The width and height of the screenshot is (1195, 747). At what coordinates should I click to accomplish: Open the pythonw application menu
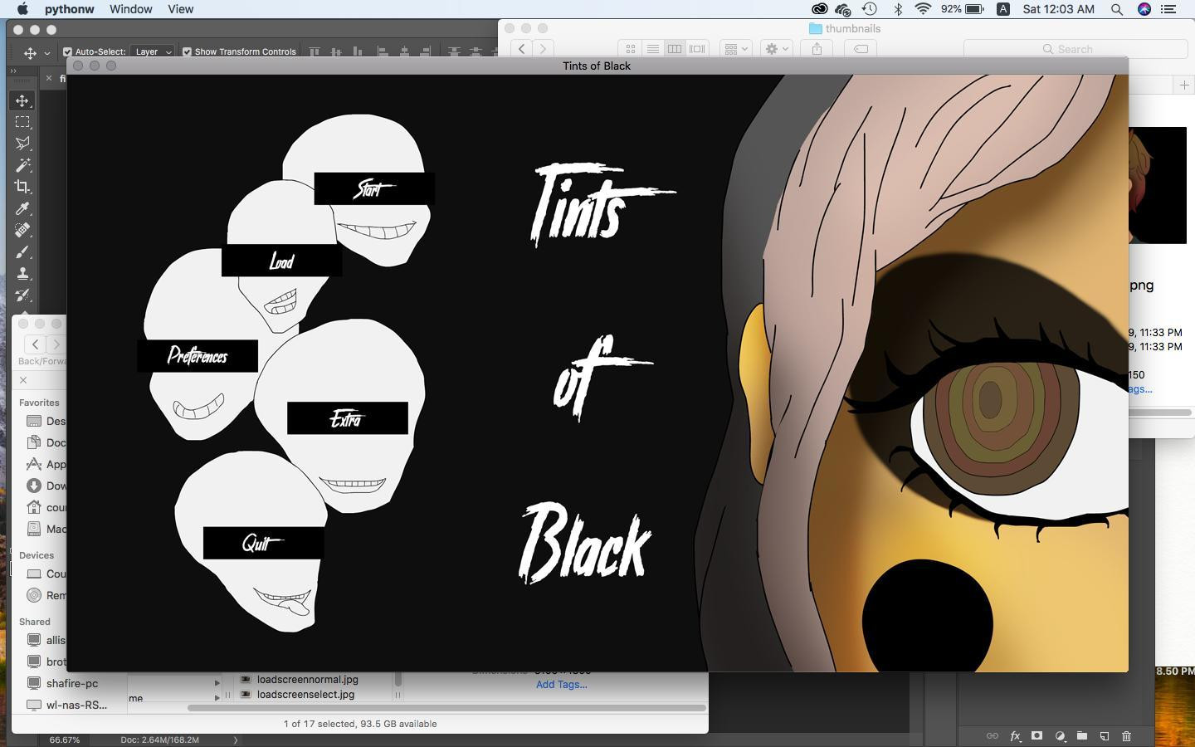click(x=69, y=9)
